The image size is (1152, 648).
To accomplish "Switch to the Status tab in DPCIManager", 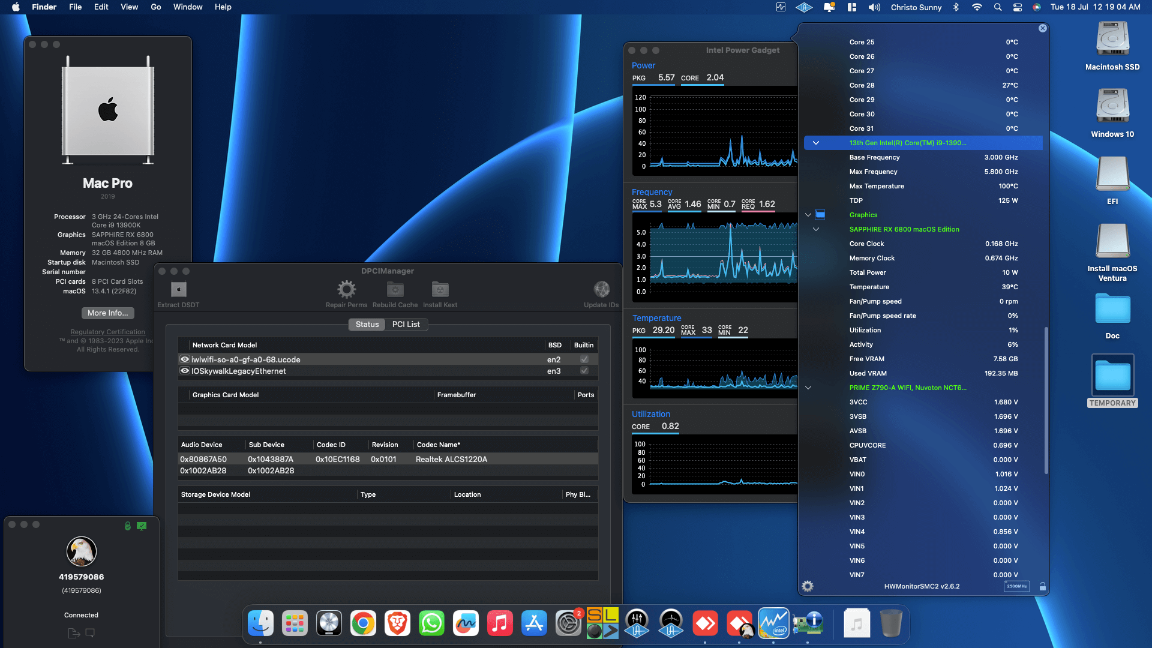I will click(x=367, y=325).
